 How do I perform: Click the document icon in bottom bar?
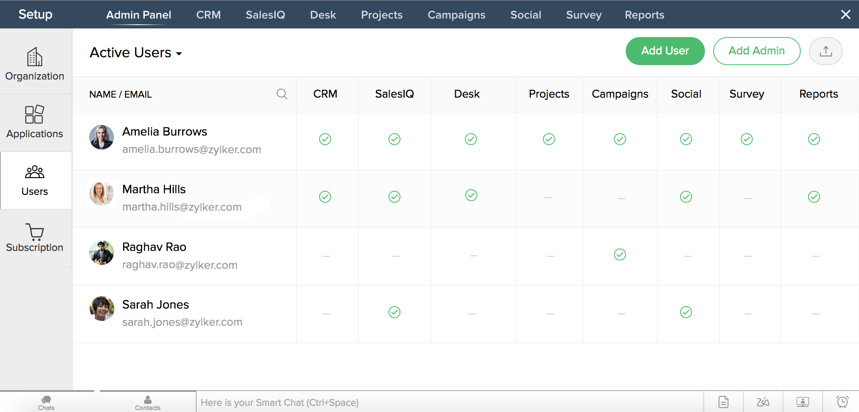click(x=724, y=402)
